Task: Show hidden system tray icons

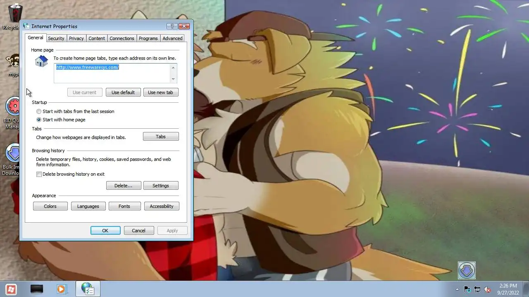Action: (x=457, y=289)
